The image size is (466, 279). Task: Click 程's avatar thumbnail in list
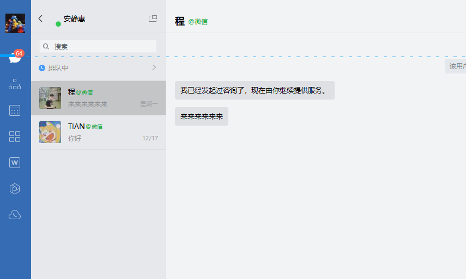[x=50, y=98]
